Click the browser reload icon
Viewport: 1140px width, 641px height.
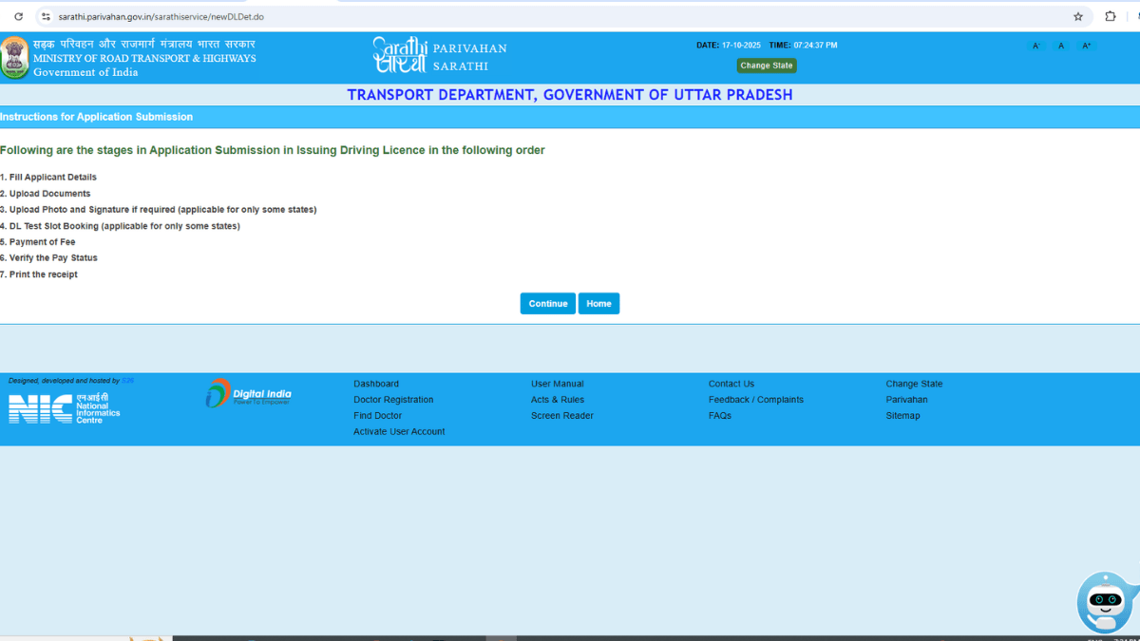click(18, 16)
